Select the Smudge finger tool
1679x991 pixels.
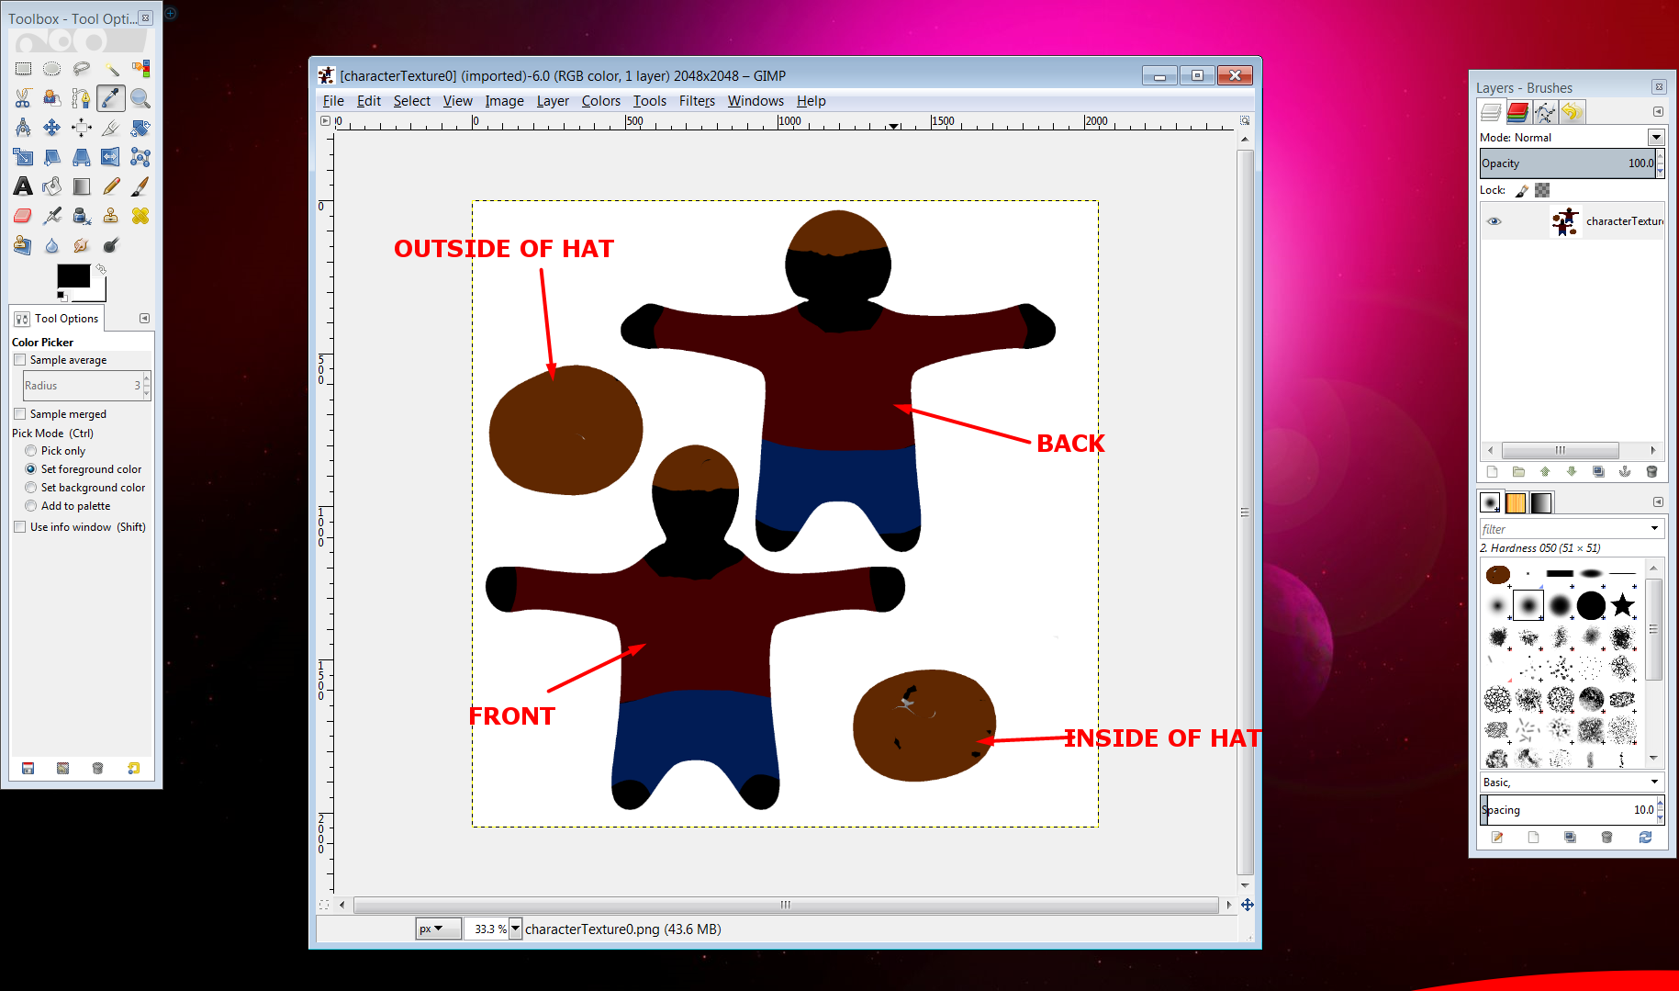point(82,245)
